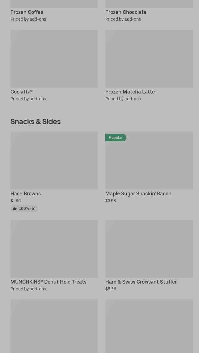This screenshot has height=353, width=199.
Task: Open Maple Sugar Snackin' Bacon title link
Action: 138,193
